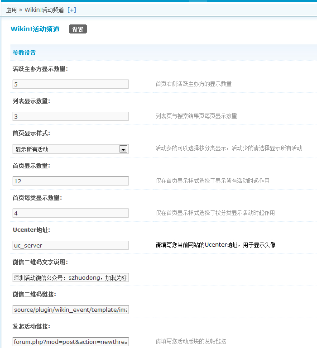Focus the 列表显示数量 input with value 3
This screenshot has width=317, height=348.
71,116
